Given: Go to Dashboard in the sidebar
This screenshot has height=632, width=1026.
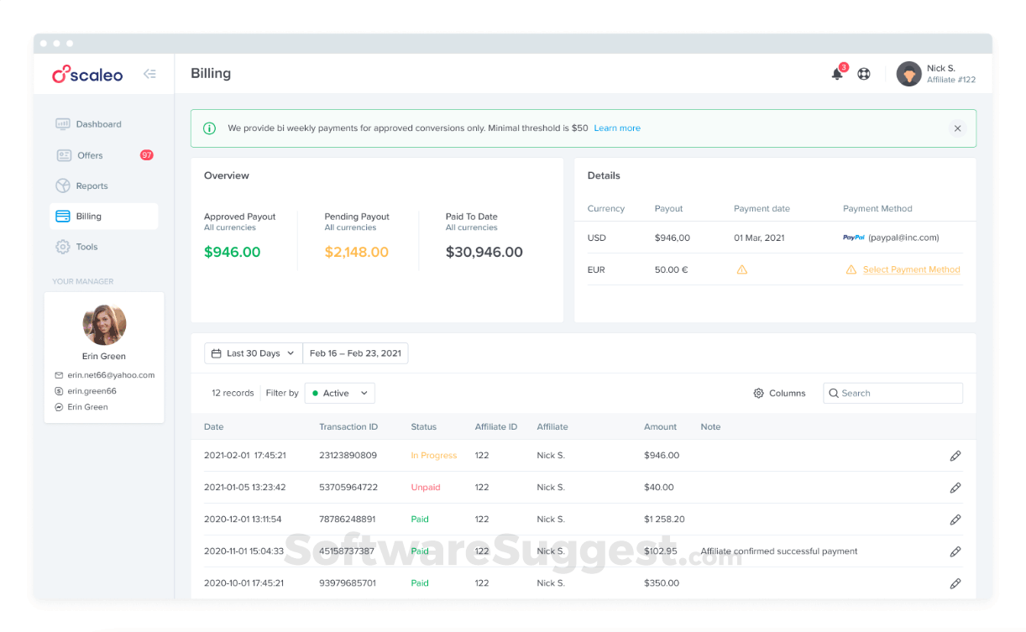Looking at the screenshot, I should coord(98,124).
